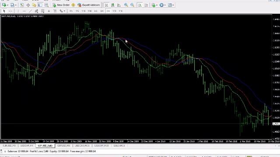Open the GBPUSD,M5 chart tab
The width and height of the screenshot is (280, 157).
(x=63, y=146)
